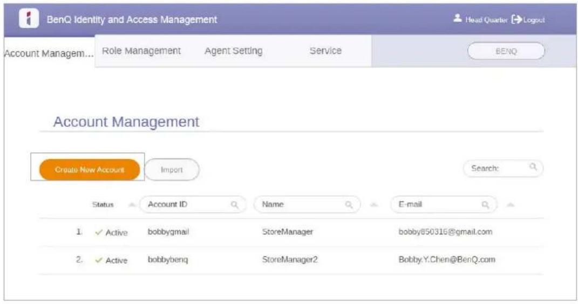This screenshot has width=578, height=304.
Task: Open the Account Management tab
Action: [x=49, y=53]
